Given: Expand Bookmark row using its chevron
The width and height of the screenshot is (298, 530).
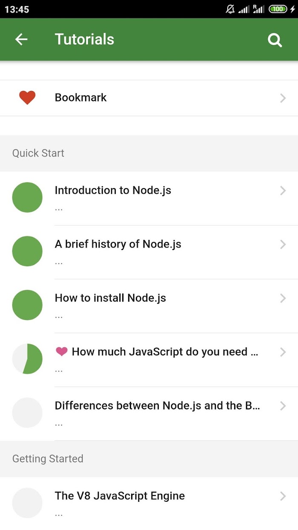Looking at the screenshot, I should click(x=283, y=98).
